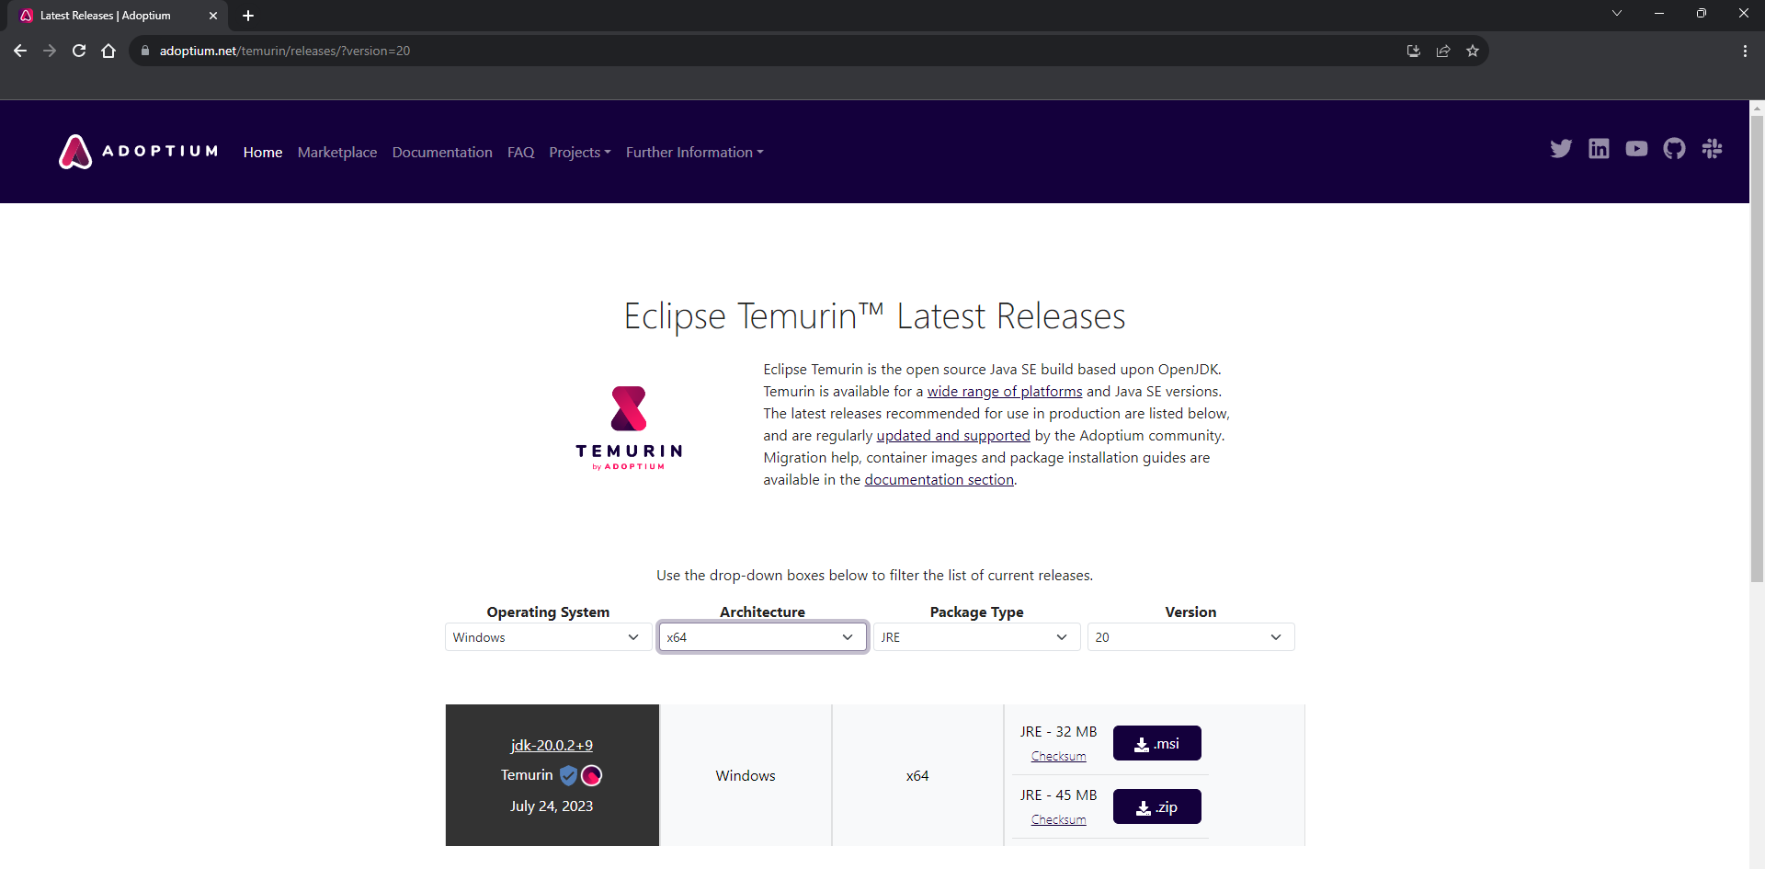The height and width of the screenshot is (869, 1765).
Task: Reload the page
Action: 79,51
